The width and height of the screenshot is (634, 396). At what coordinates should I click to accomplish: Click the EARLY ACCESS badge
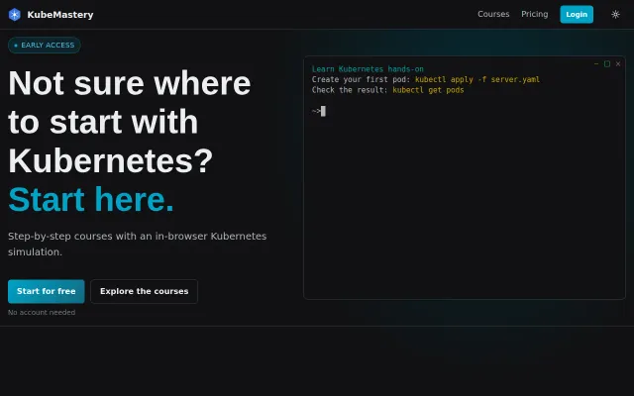pos(45,46)
